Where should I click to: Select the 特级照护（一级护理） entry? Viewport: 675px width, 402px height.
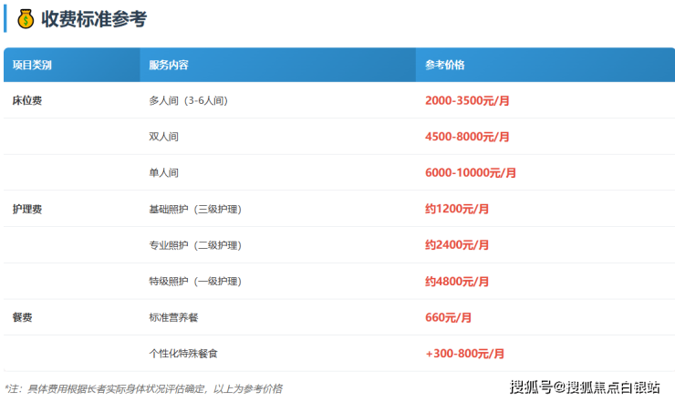point(194,281)
